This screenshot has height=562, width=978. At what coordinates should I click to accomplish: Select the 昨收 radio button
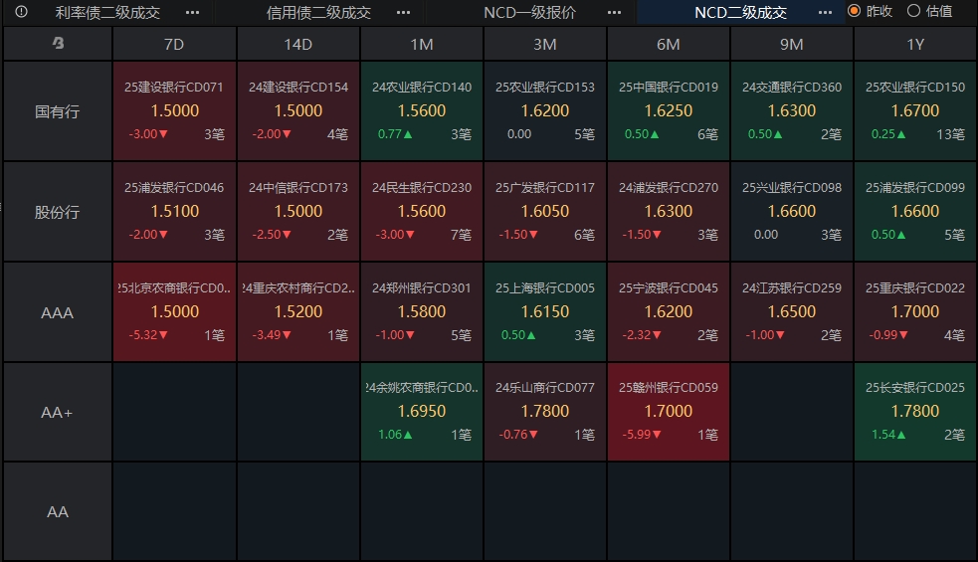(x=855, y=11)
